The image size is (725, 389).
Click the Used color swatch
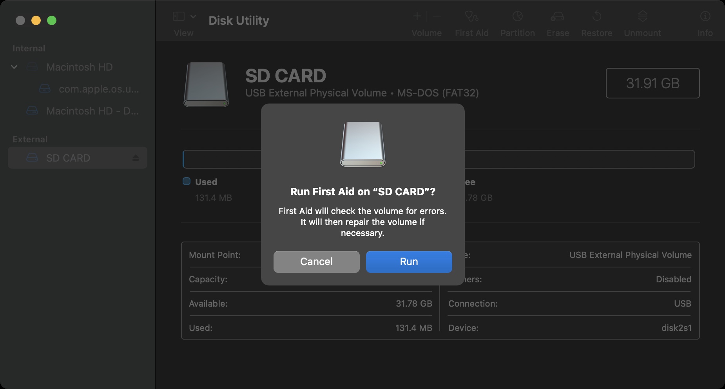(x=187, y=181)
